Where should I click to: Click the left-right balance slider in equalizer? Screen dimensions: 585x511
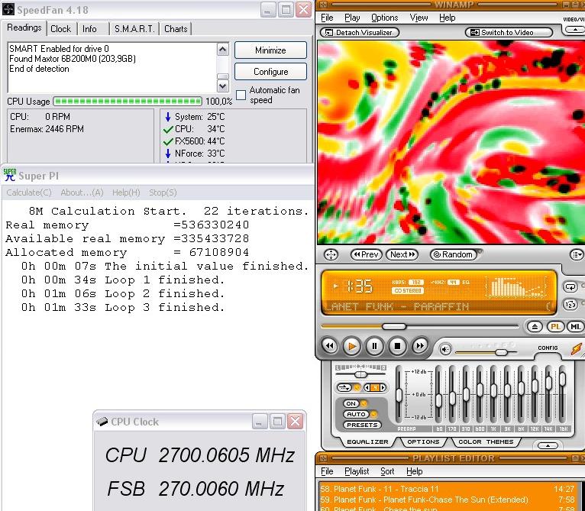[360, 374]
